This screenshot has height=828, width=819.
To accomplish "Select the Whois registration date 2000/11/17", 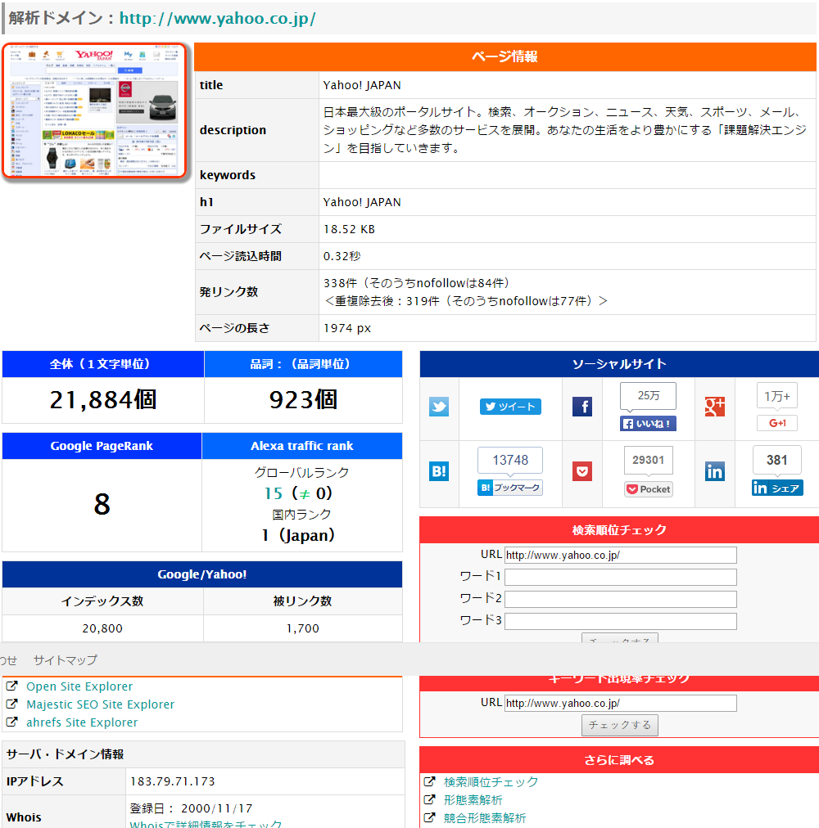I will tap(217, 808).
